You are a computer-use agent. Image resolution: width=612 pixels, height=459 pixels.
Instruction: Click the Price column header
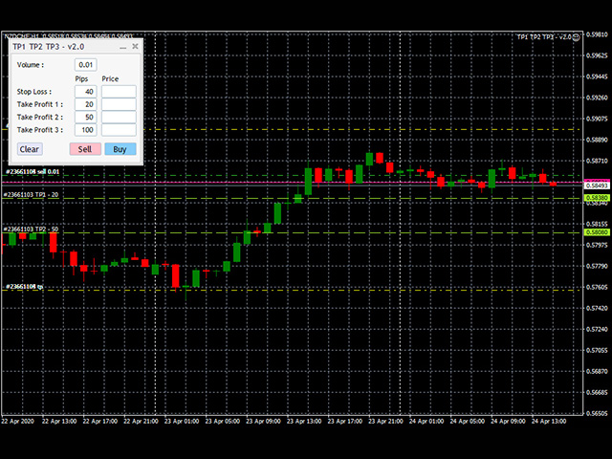tap(110, 78)
